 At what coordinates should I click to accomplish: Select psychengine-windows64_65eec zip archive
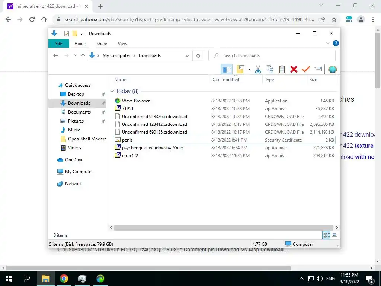(224, 147)
